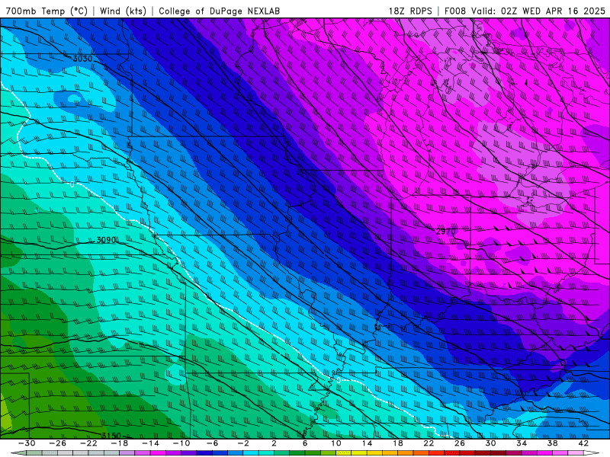
Task: Click the 'Wind (kts)' title text
Action: coord(123,11)
